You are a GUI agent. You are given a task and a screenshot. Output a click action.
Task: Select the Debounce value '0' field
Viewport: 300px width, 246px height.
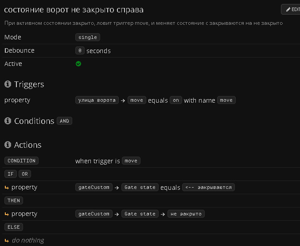[x=80, y=50]
